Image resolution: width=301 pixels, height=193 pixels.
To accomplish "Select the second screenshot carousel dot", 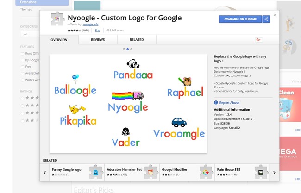I will pos(128,49).
